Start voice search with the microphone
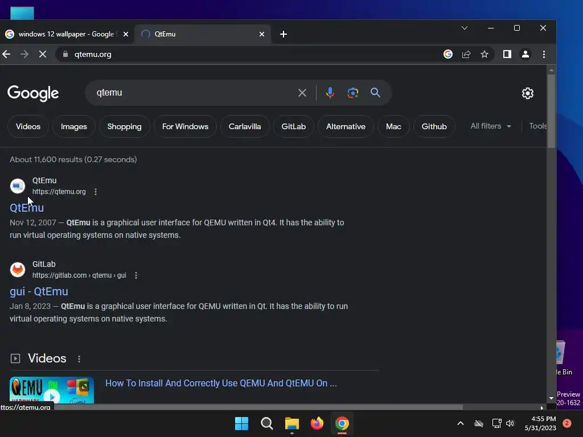Screen dimensions: 583x437 [330, 93]
